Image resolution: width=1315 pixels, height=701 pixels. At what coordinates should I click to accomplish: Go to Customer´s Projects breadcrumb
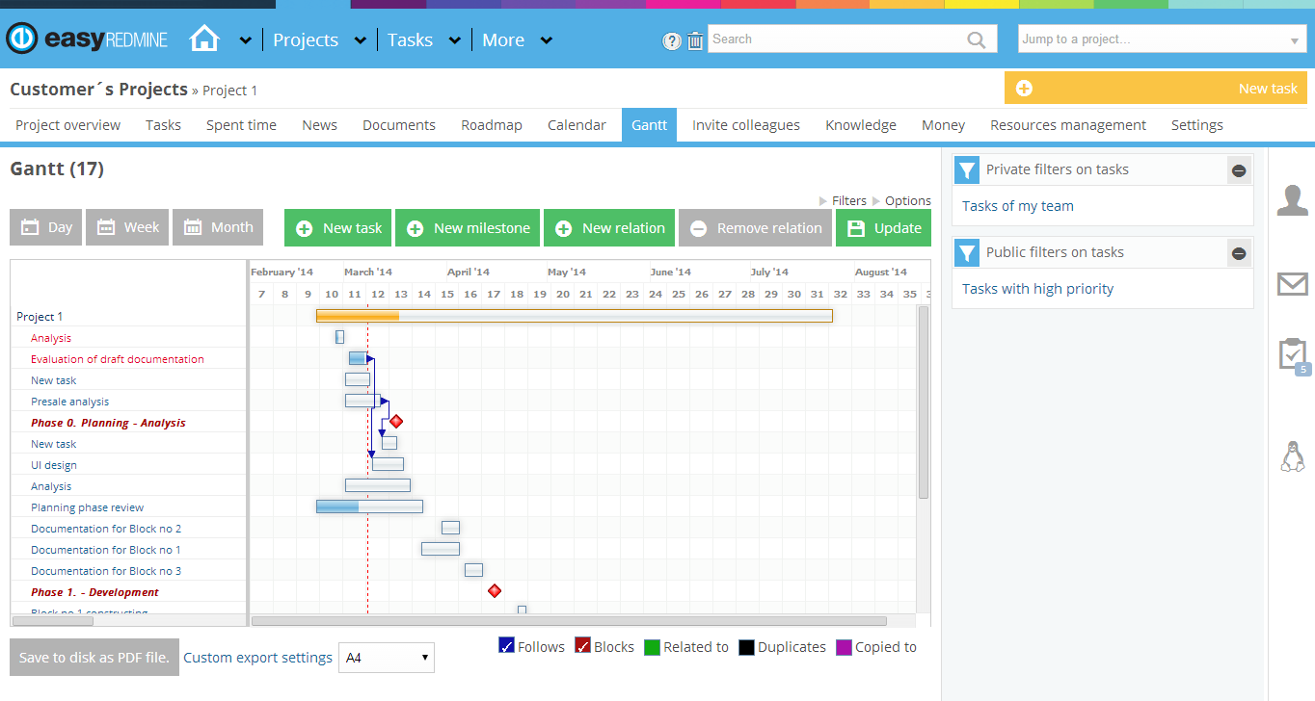click(x=98, y=90)
